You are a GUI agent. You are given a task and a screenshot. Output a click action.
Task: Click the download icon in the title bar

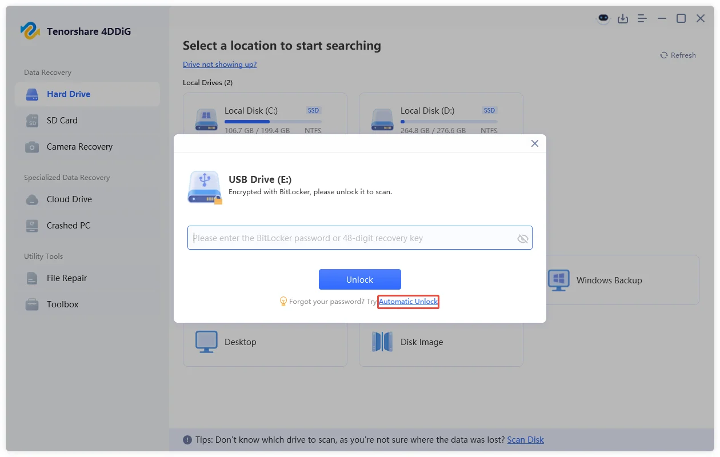tap(623, 19)
